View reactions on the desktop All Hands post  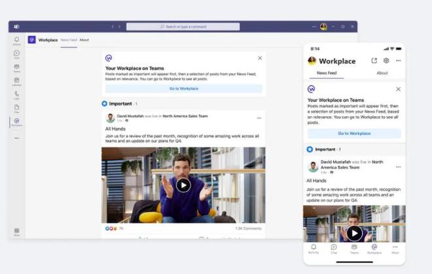tap(114, 228)
